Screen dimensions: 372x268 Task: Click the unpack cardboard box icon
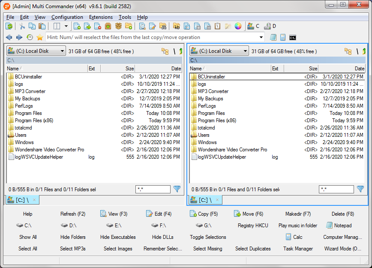118,26
